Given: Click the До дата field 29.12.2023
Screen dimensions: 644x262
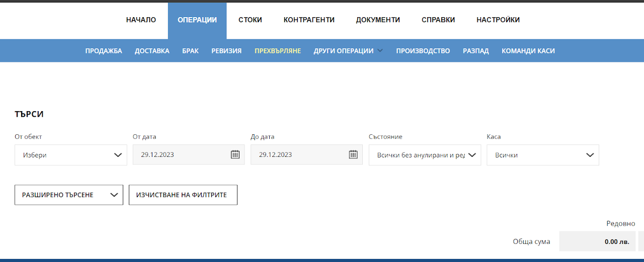Looking at the screenshot, I should pos(306,154).
